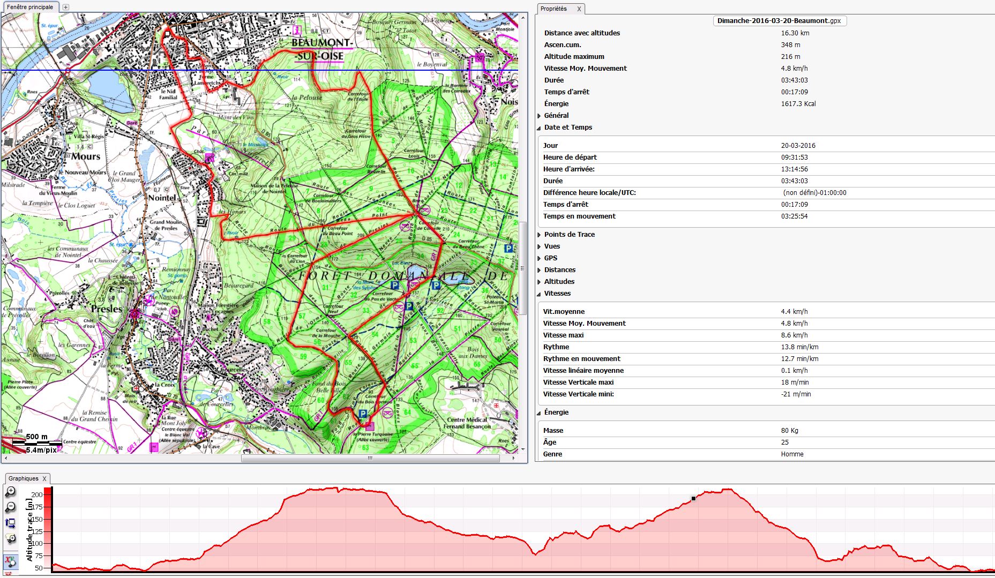Zoom in on the altitude graph
This screenshot has height=578, width=995.
coord(10,491)
